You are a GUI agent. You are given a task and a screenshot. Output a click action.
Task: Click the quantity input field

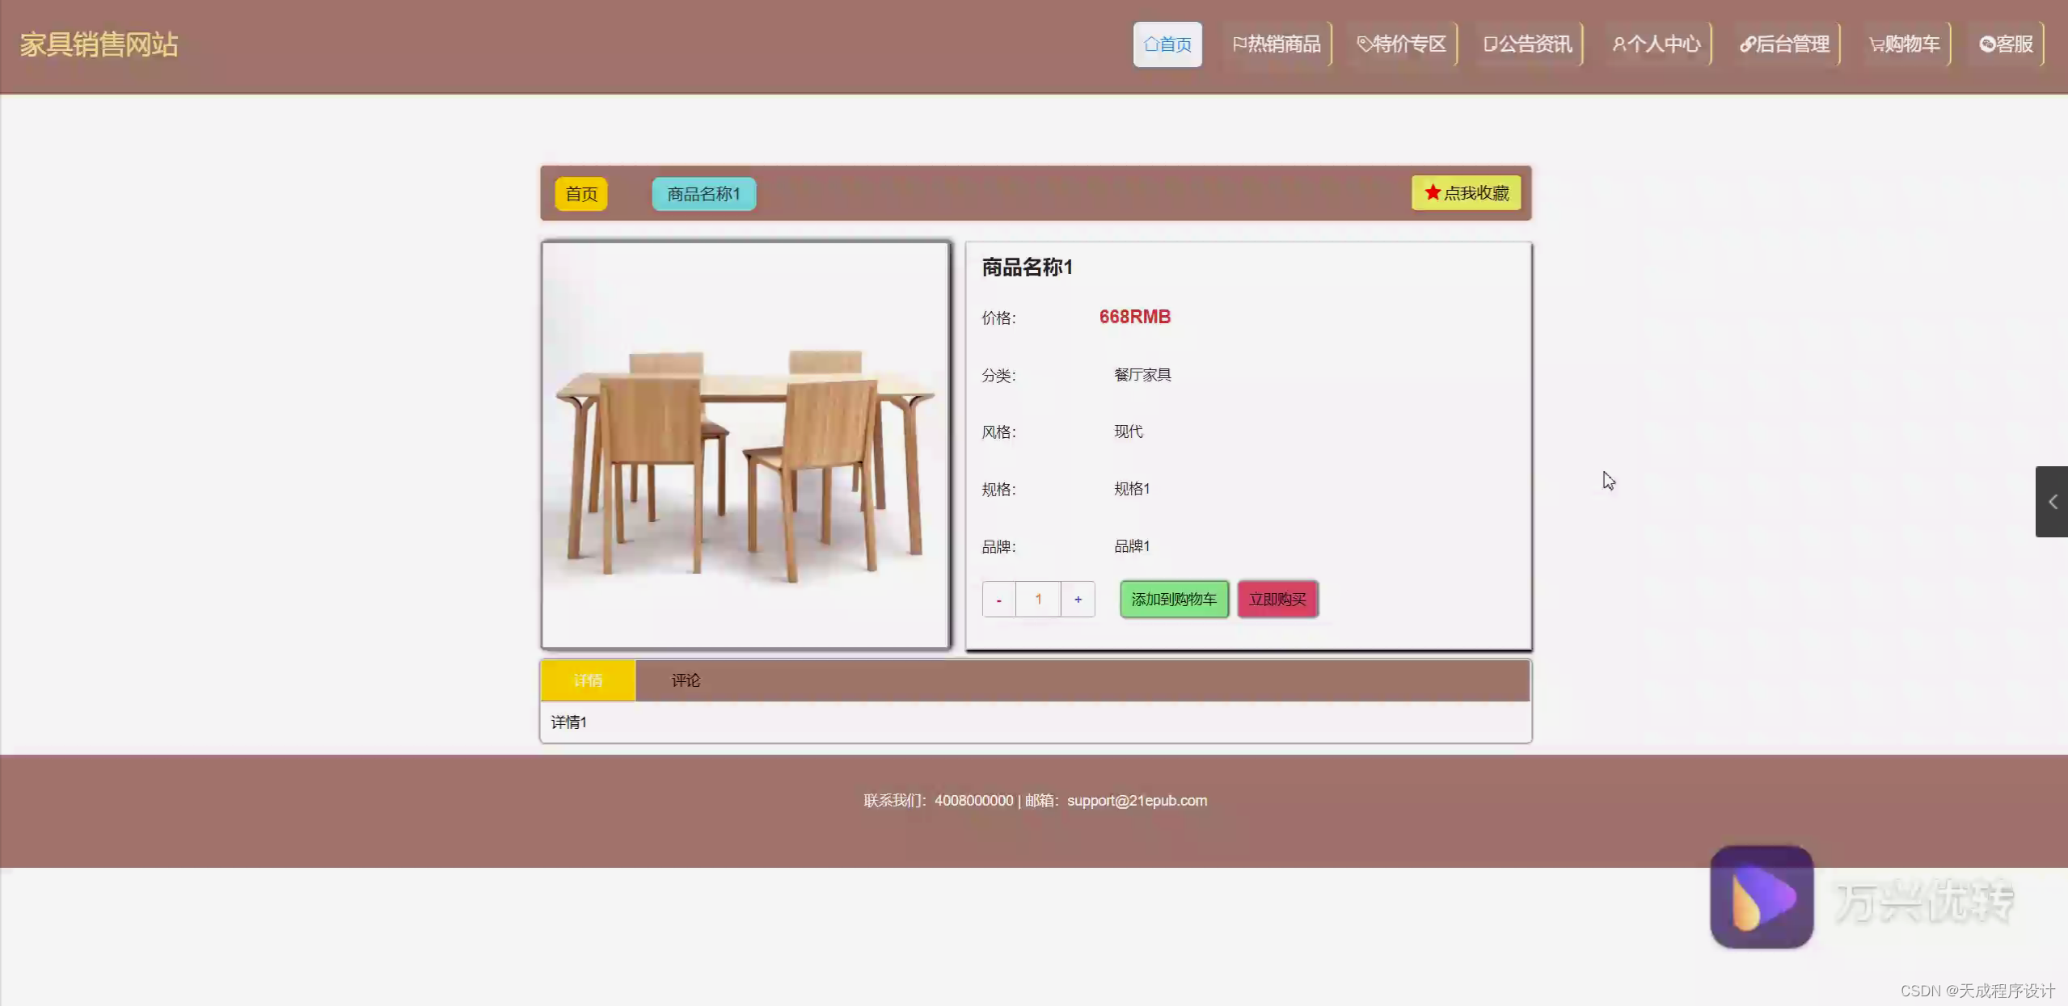coord(1038,600)
